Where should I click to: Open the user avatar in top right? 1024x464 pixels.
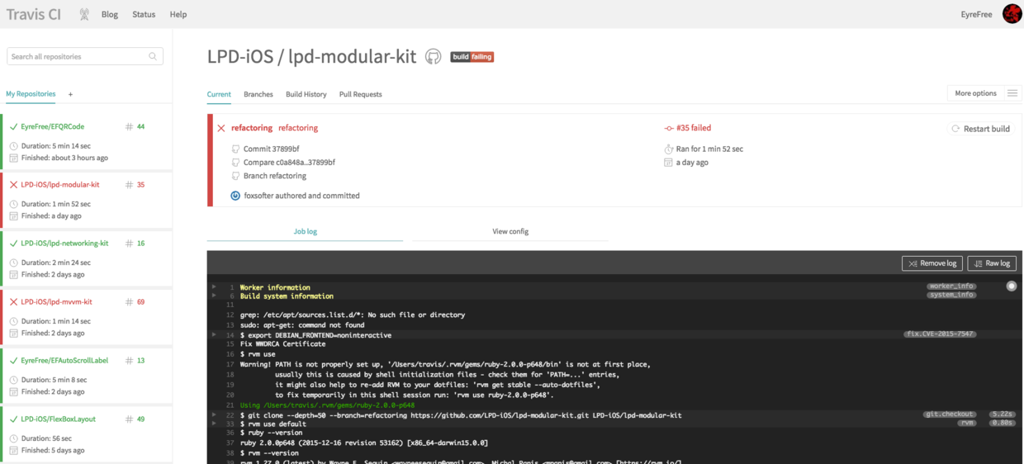click(1012, 13)
